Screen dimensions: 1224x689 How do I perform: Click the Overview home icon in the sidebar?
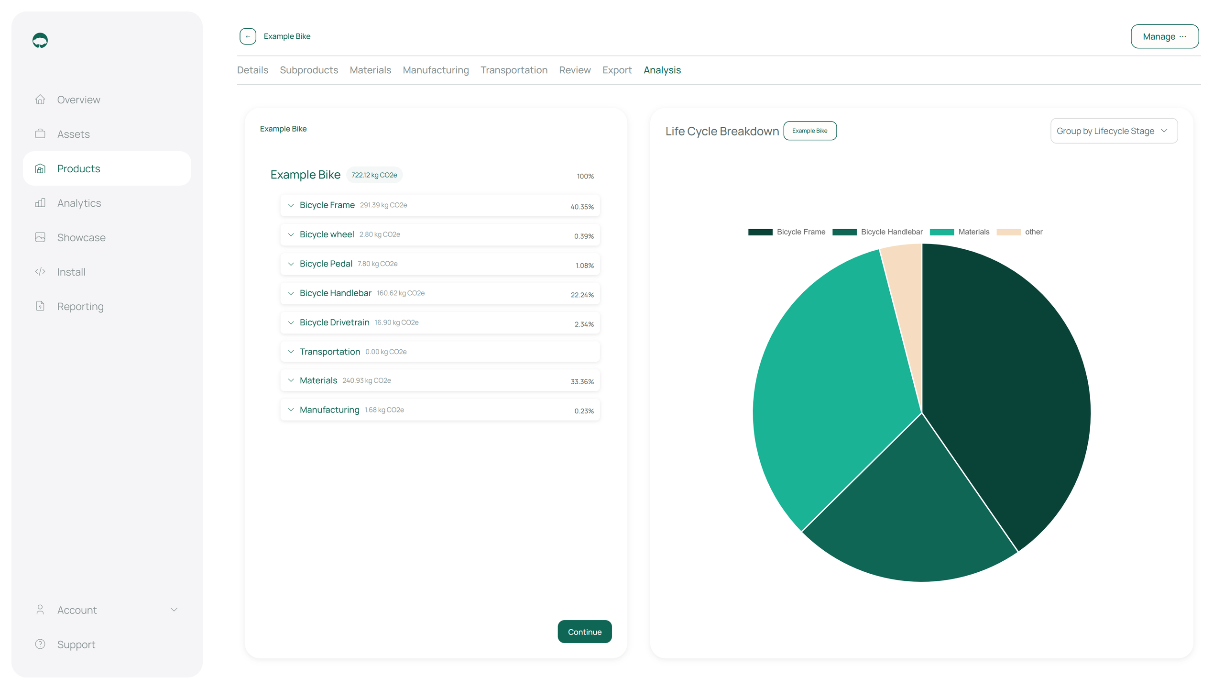[40, 100]
